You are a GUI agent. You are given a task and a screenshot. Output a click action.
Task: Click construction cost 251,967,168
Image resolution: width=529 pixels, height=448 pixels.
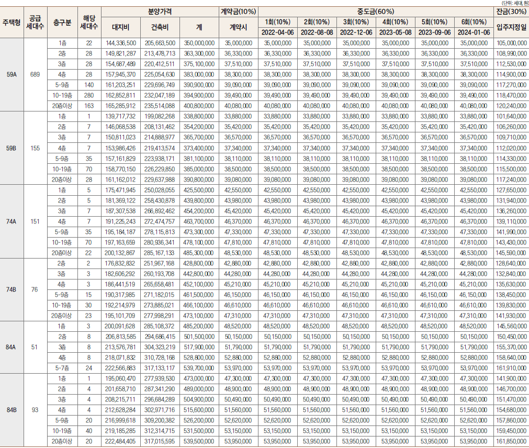(x=160, y=263)
